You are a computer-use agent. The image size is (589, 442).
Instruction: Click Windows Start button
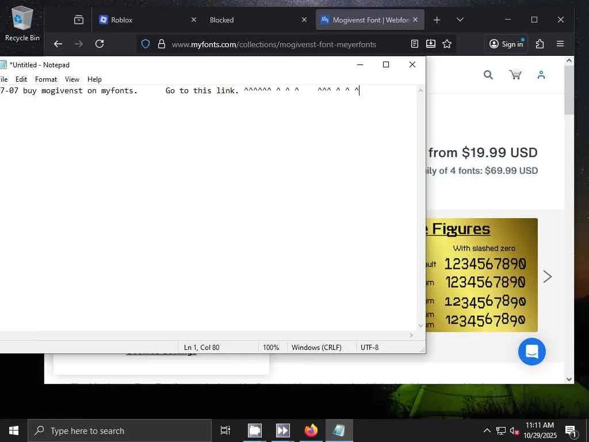14,430
